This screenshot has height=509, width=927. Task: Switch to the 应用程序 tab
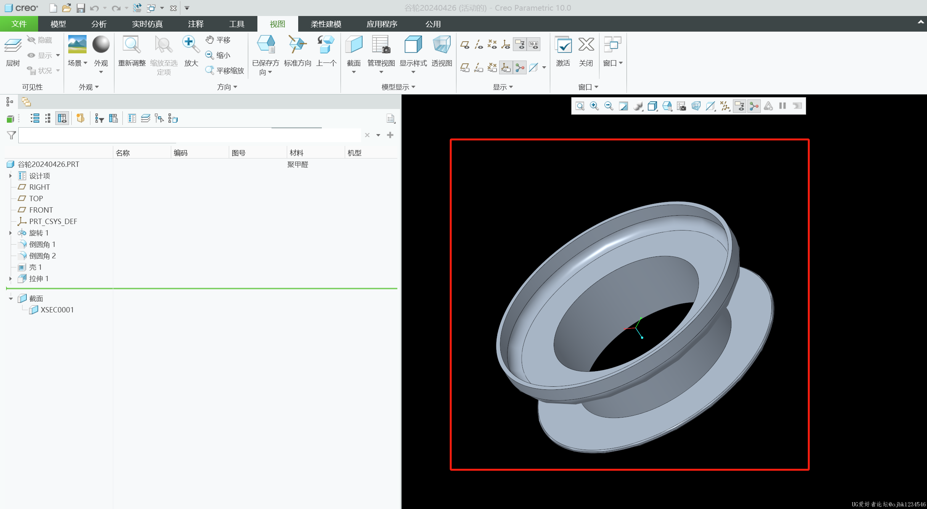click(382, 24)
